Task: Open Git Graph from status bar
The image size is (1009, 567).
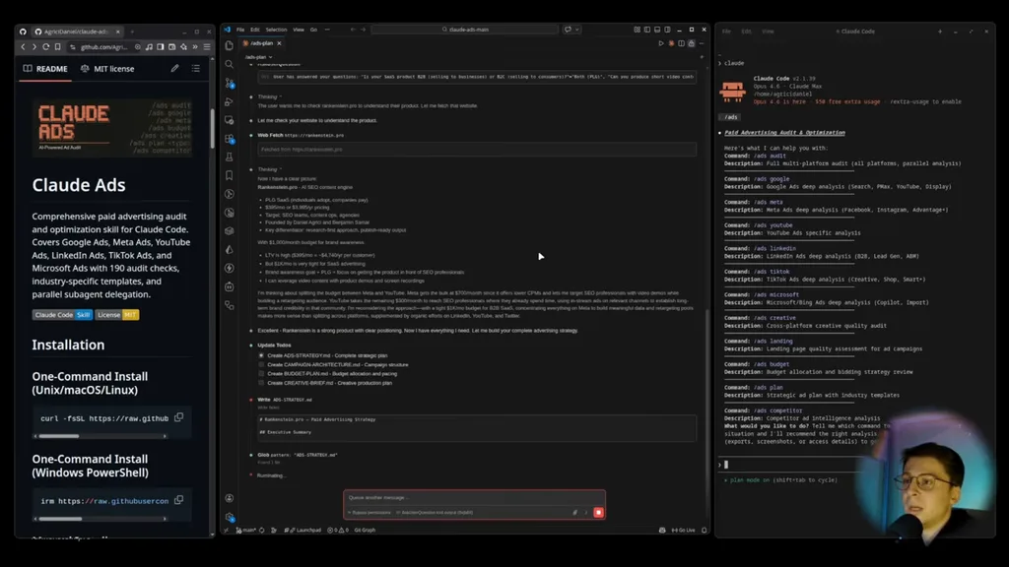Action: point(365,531)
